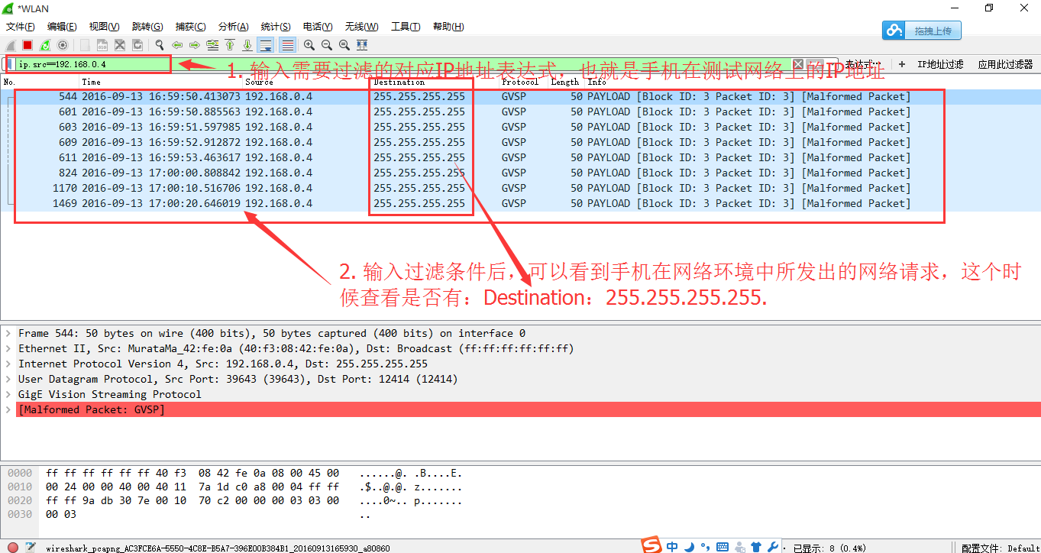Open the 捕获(C) menu

click(190, 27)
